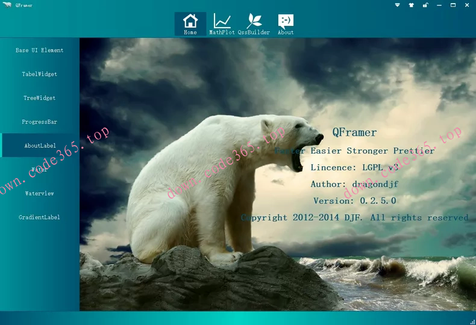Toggle the padlock lock icon in title bar
The width and height of the screenshot is (476, 325).
click(425, 5)
